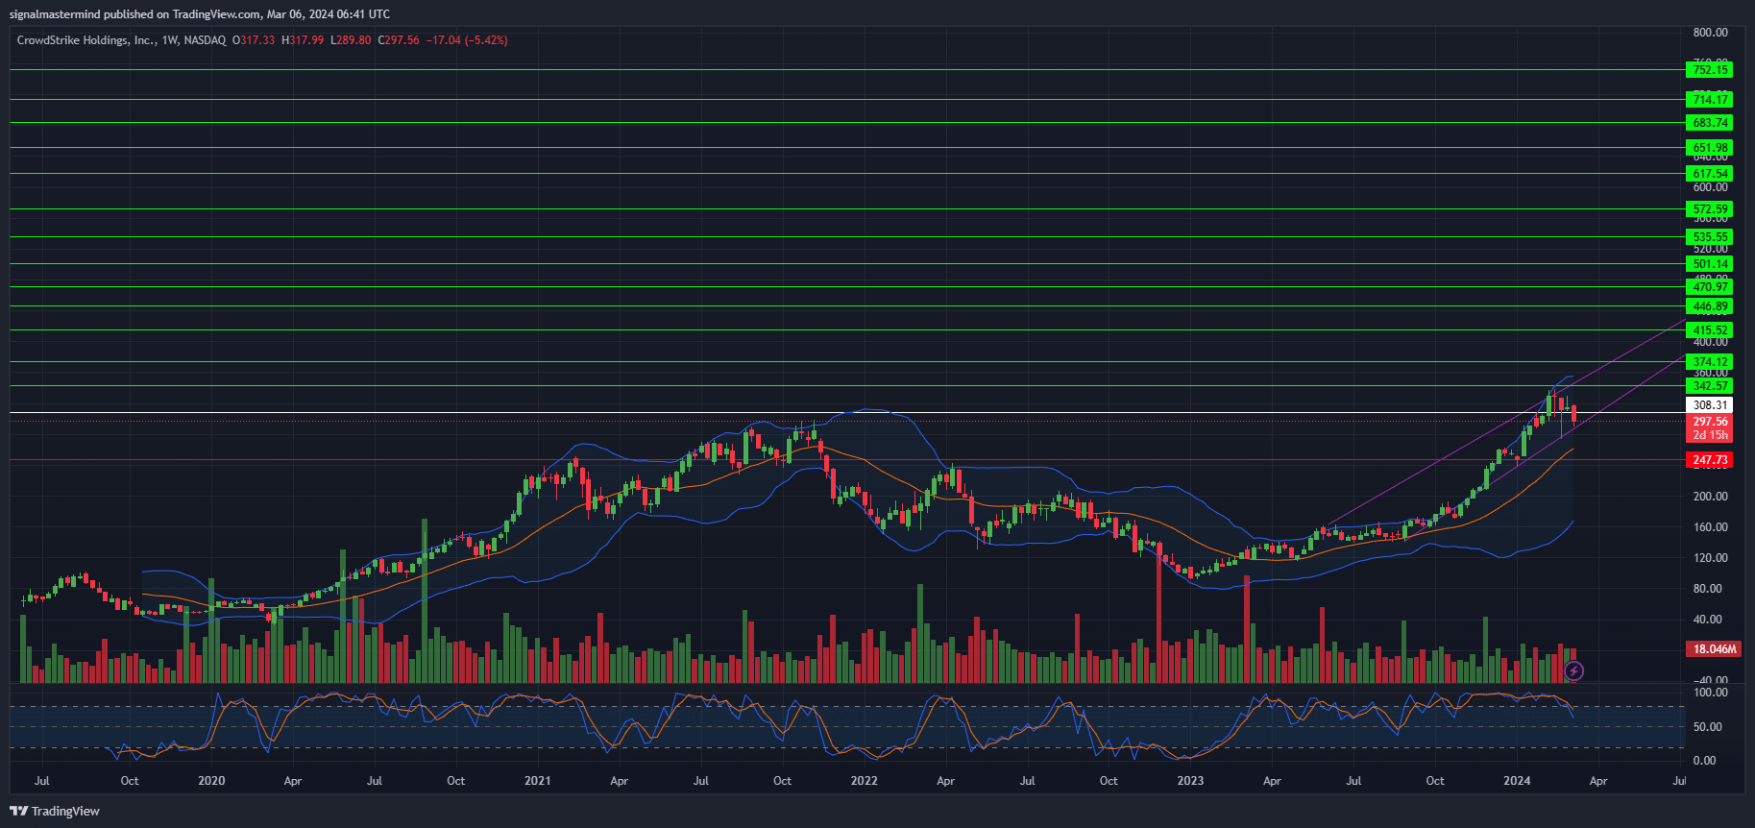Screen dimensions: 1755x828
Task: Select the 752.15 green price label
Action: click(x=1710, y=70)
